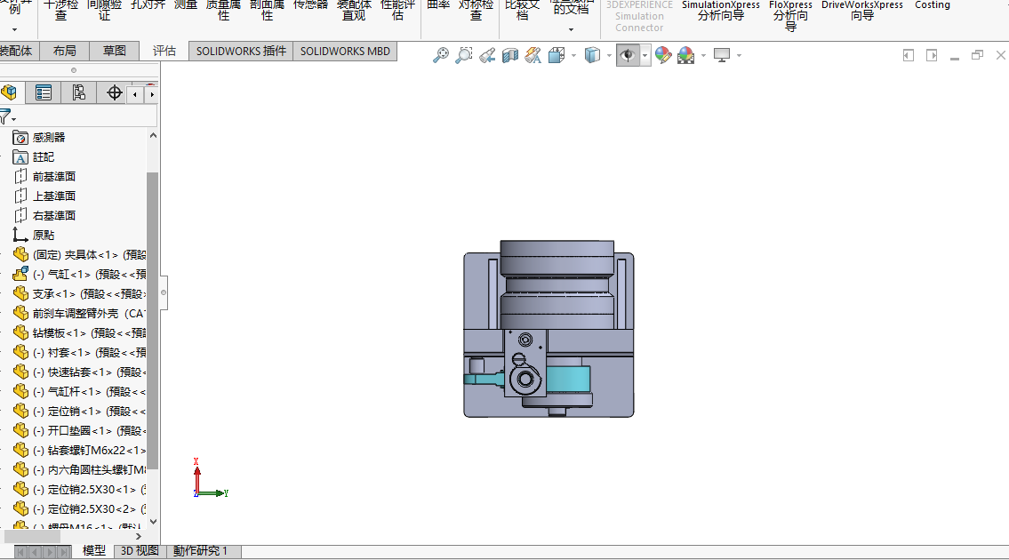Select the DimXpertManager crosshair tab icon
The height and width of the screenshot is (560, 1009).
[114, 92]
